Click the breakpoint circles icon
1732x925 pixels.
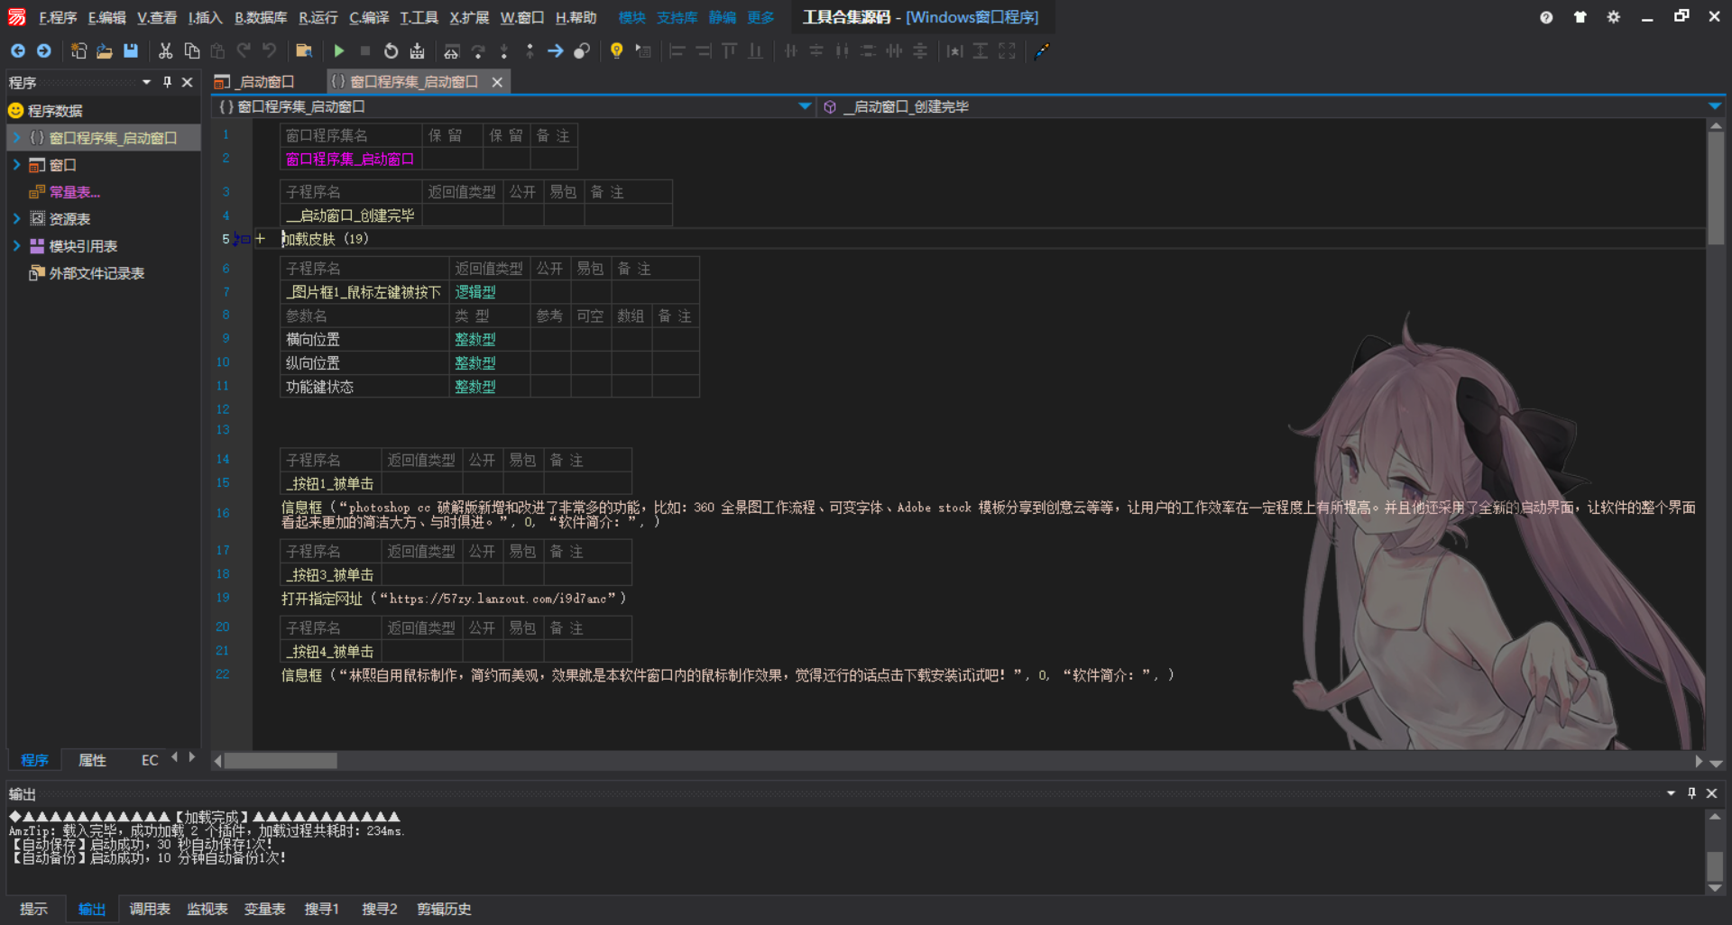[x=582, y=50]
